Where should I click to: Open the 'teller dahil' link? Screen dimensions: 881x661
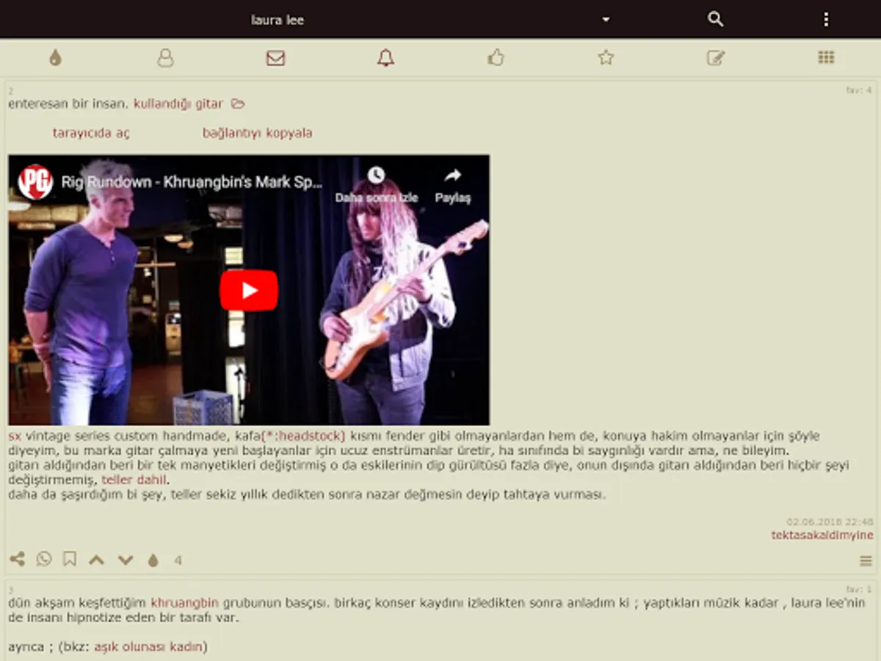point(134,480)
